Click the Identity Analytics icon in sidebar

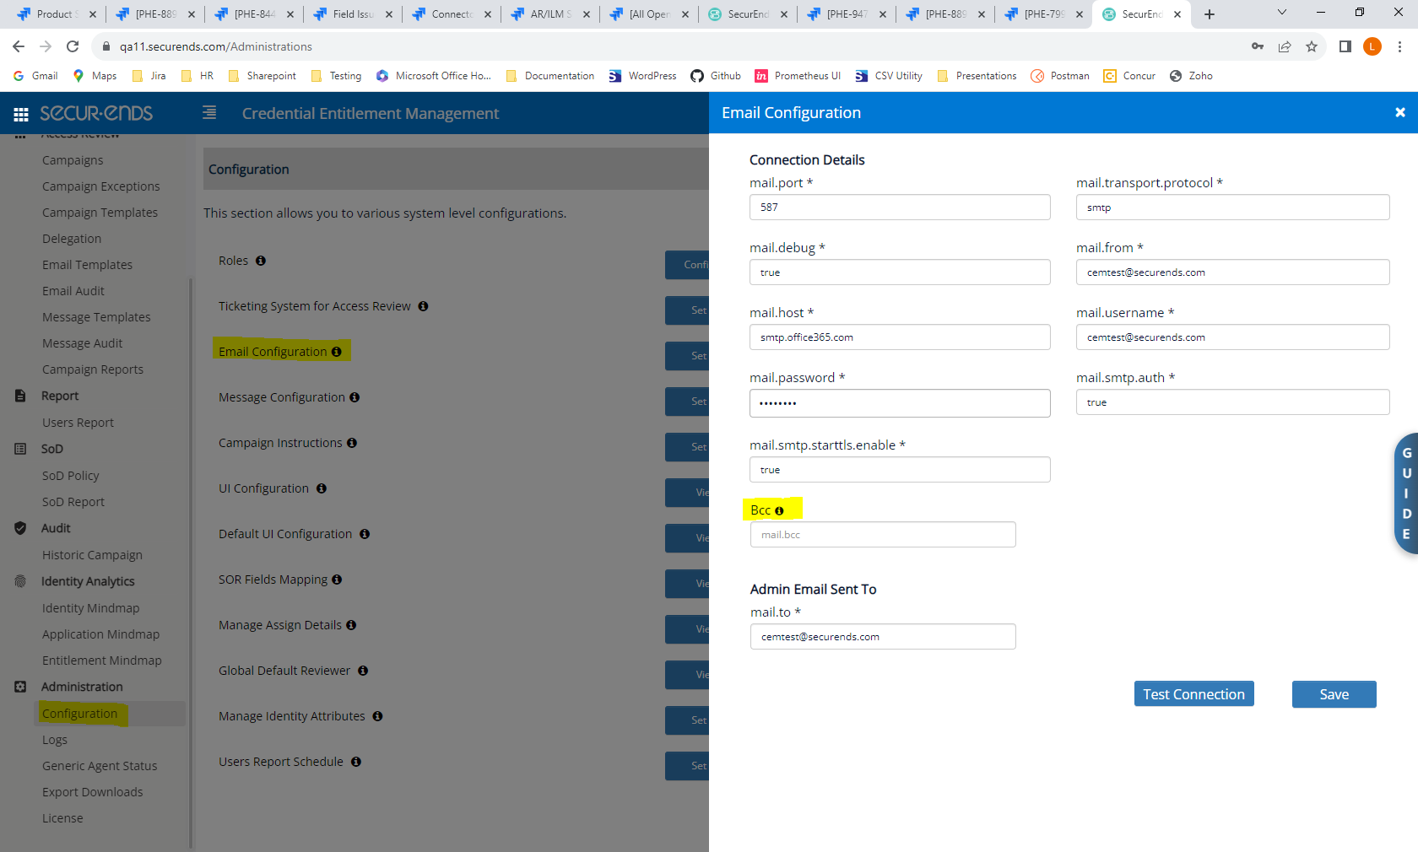(x=20, y=581)
